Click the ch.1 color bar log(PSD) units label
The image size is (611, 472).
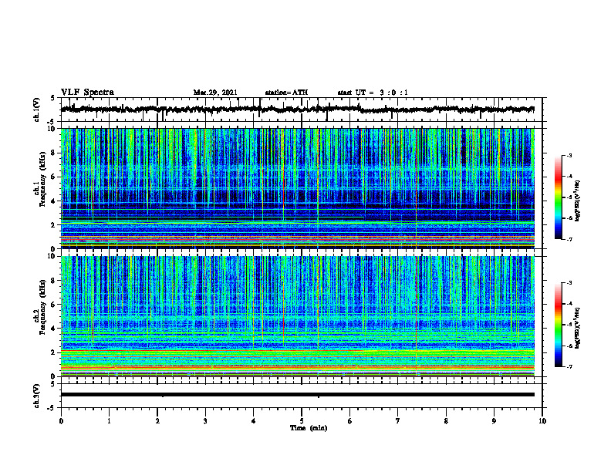(x=579, y=201)
